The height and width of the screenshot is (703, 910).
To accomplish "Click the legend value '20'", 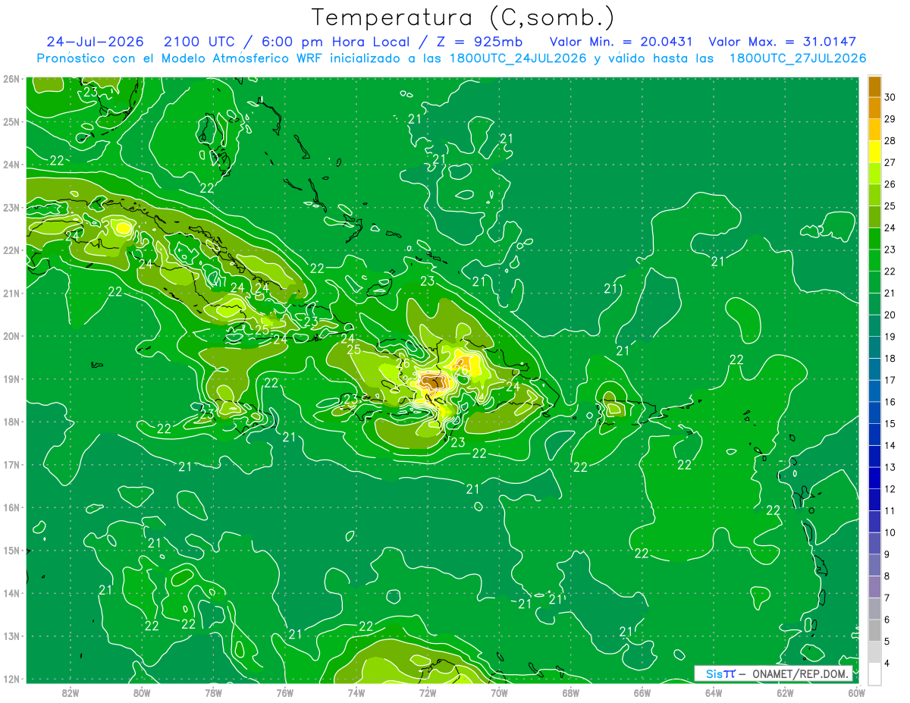I will [x=890, y=315].
